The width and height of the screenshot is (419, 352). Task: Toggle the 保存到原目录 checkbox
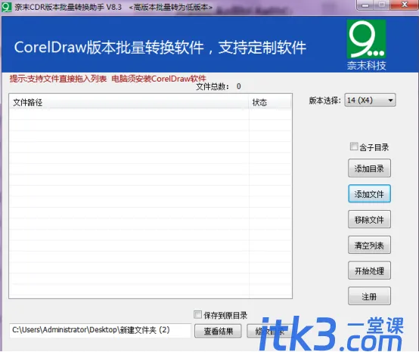197,315
